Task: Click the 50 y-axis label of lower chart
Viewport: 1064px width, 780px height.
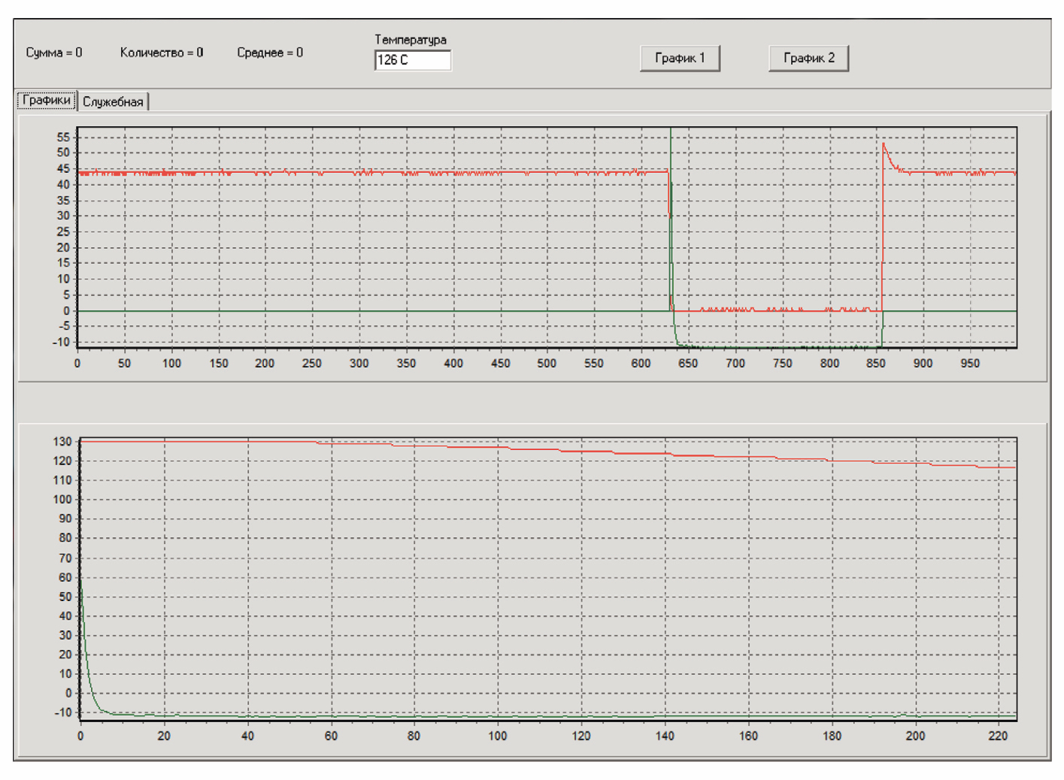Action: point(65,597)
